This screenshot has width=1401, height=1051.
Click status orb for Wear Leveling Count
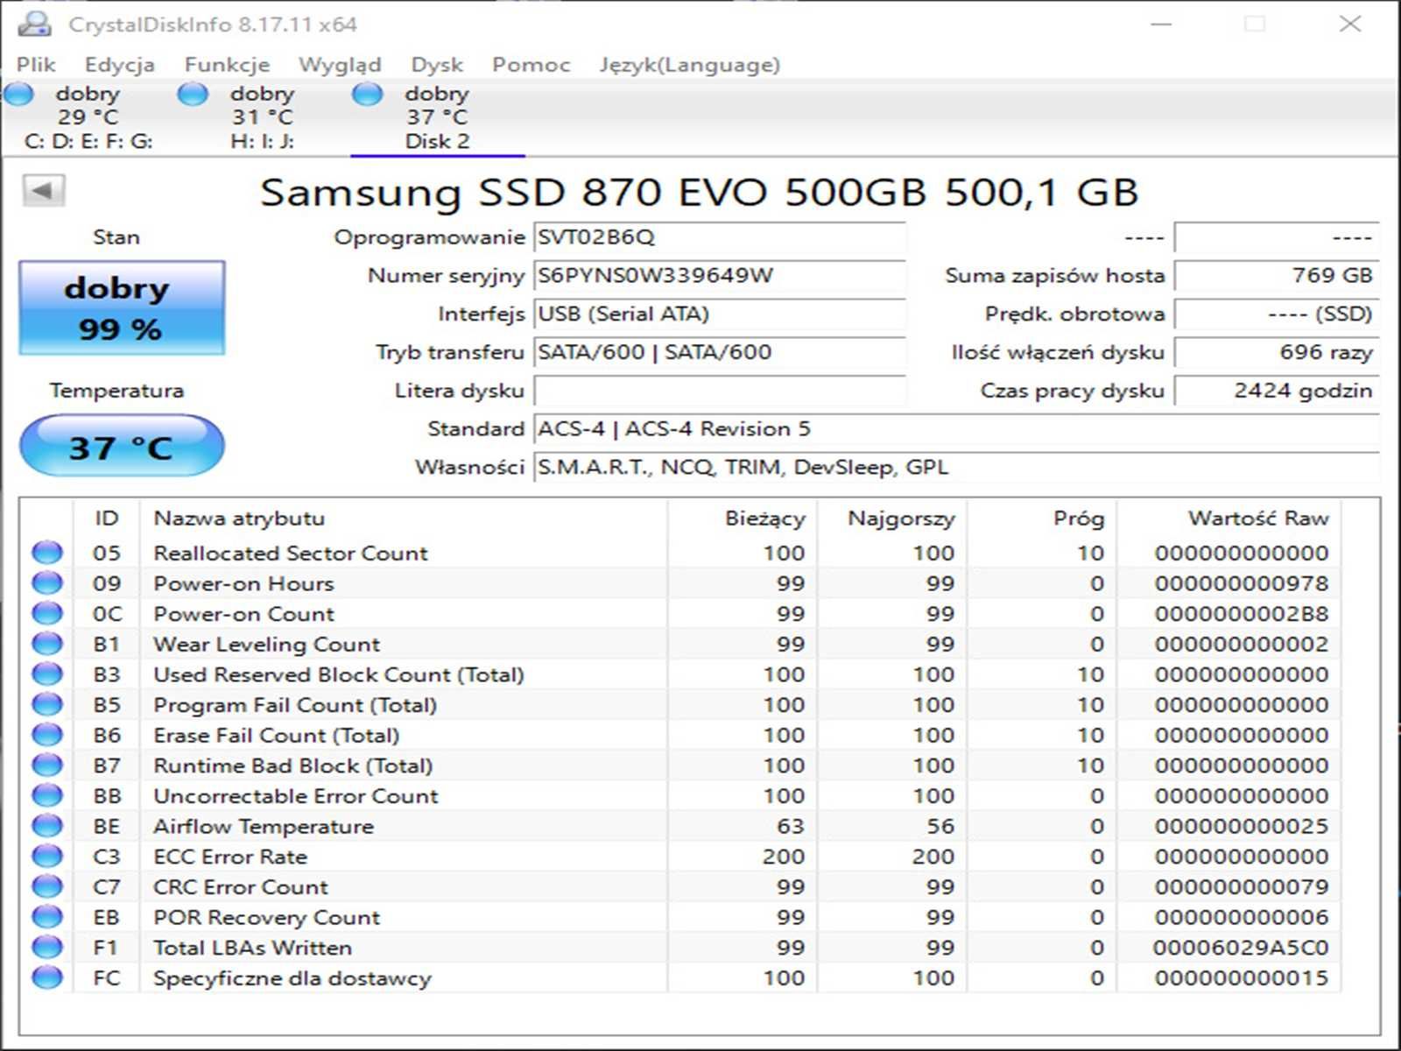click(47, 644)
